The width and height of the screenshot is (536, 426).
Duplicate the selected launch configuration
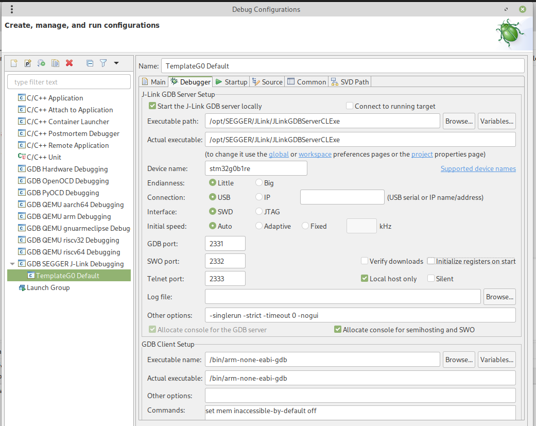55,63
